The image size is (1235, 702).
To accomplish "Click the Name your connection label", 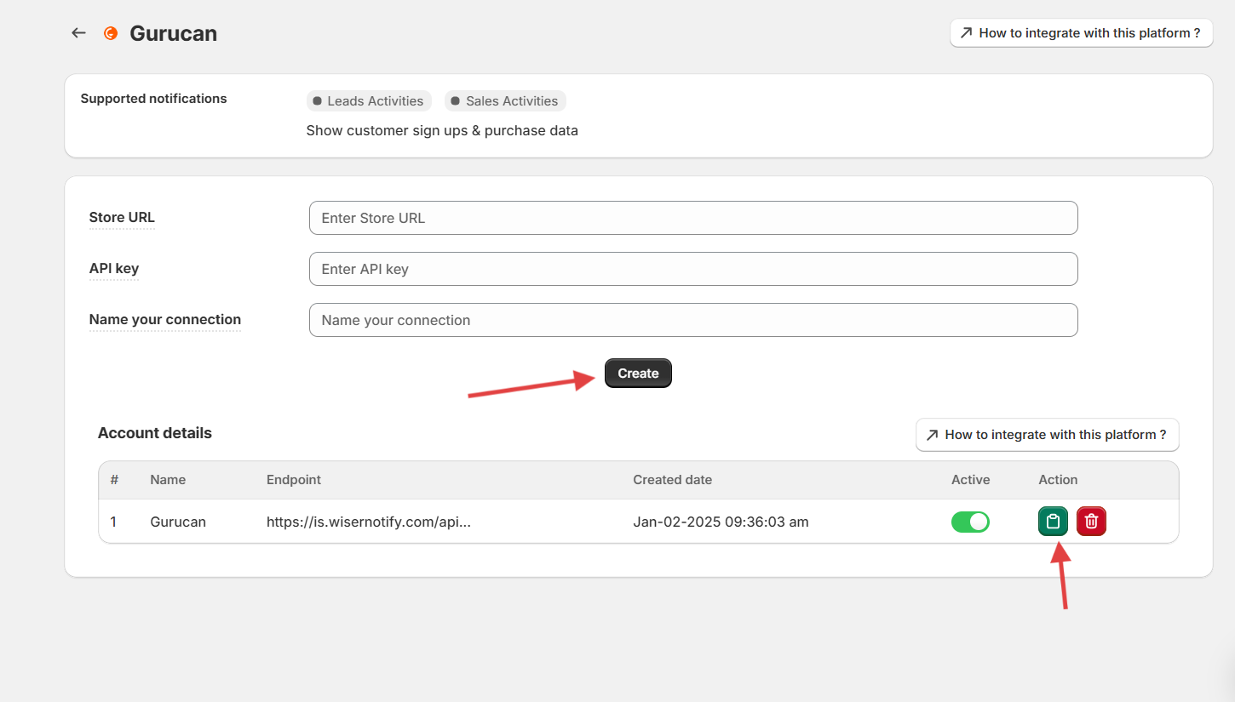I will pyautogui.click(x=165, y=320).
